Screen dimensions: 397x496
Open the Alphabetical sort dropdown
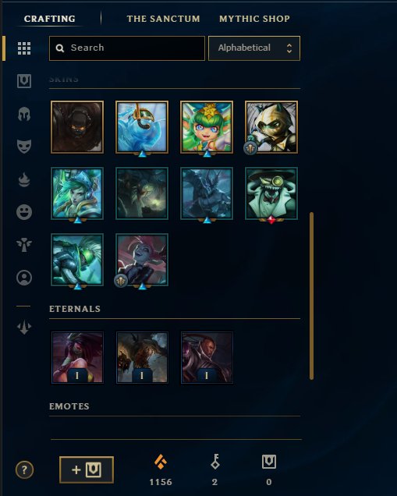tap(254, 48)
